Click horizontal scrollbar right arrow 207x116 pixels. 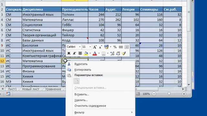click(x=183, y=89)
